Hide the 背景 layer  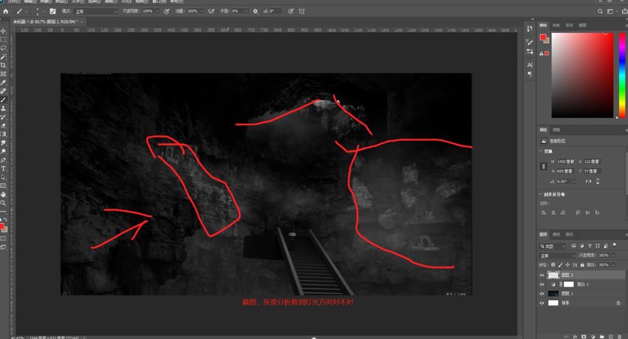click(542, 303)
